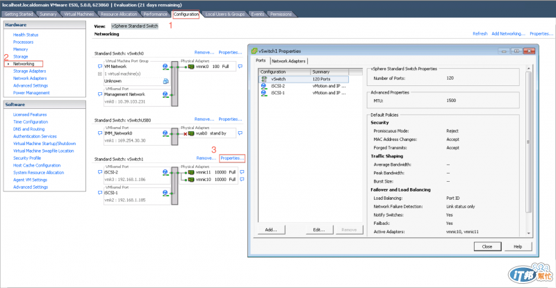The image size is (556, 288).
Task: Switch to Network Adapters tab in dialog
Action: [288, 61]
